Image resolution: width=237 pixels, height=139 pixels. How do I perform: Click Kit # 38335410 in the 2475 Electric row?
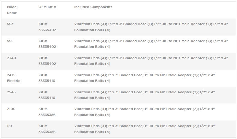[47, 78]
